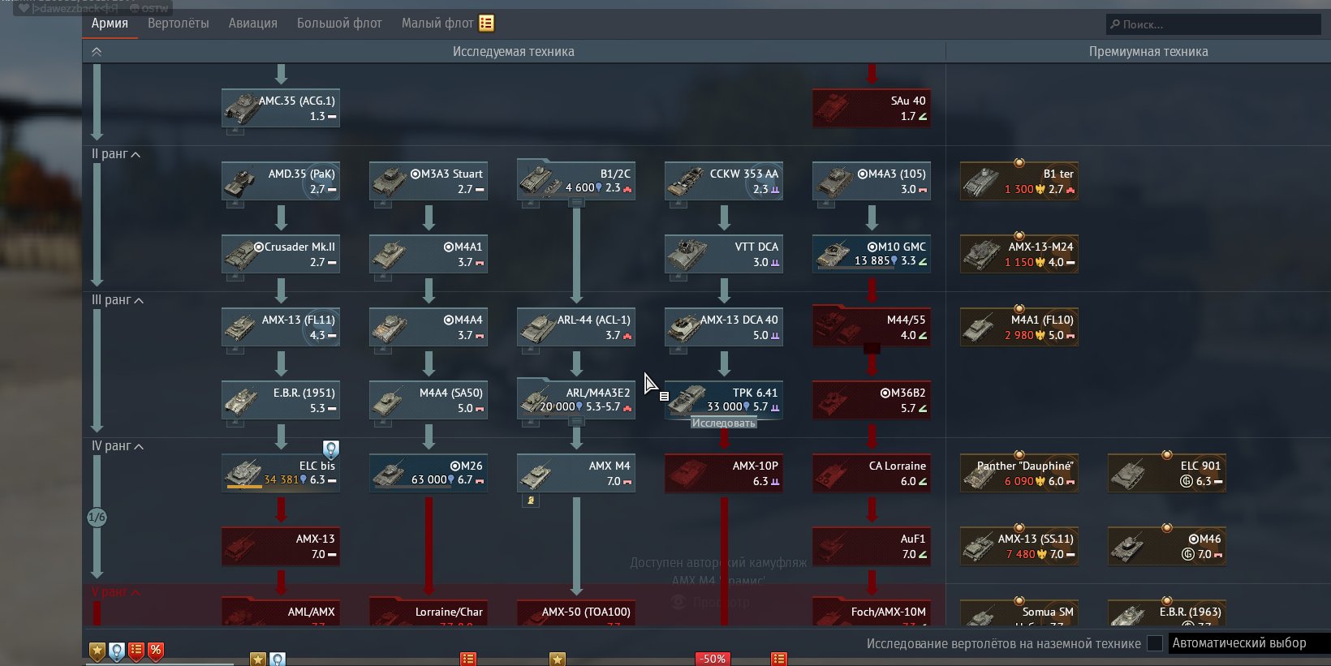Switch to the Большой флот tab
The height and width of the screenshot is (666, 1331).
tap(339, 24)
